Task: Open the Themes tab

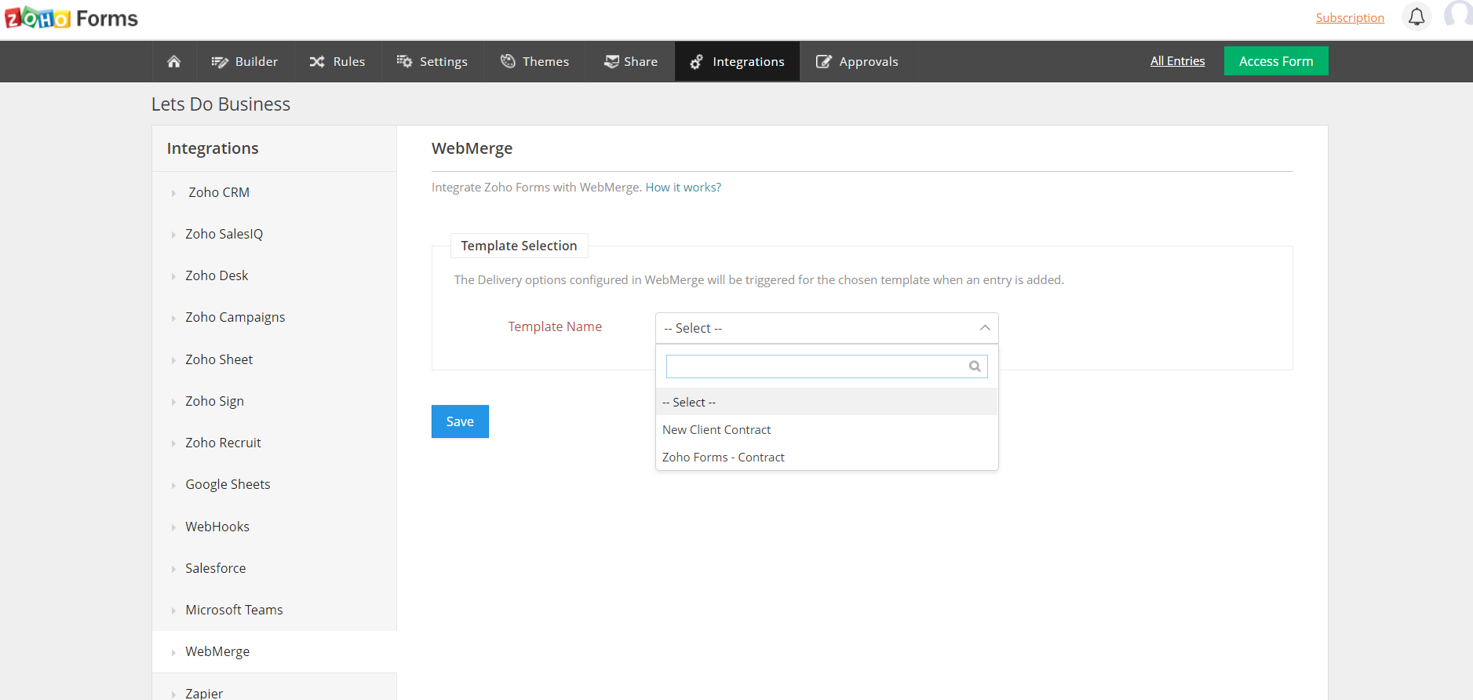Action: click(x=534, y=61)
